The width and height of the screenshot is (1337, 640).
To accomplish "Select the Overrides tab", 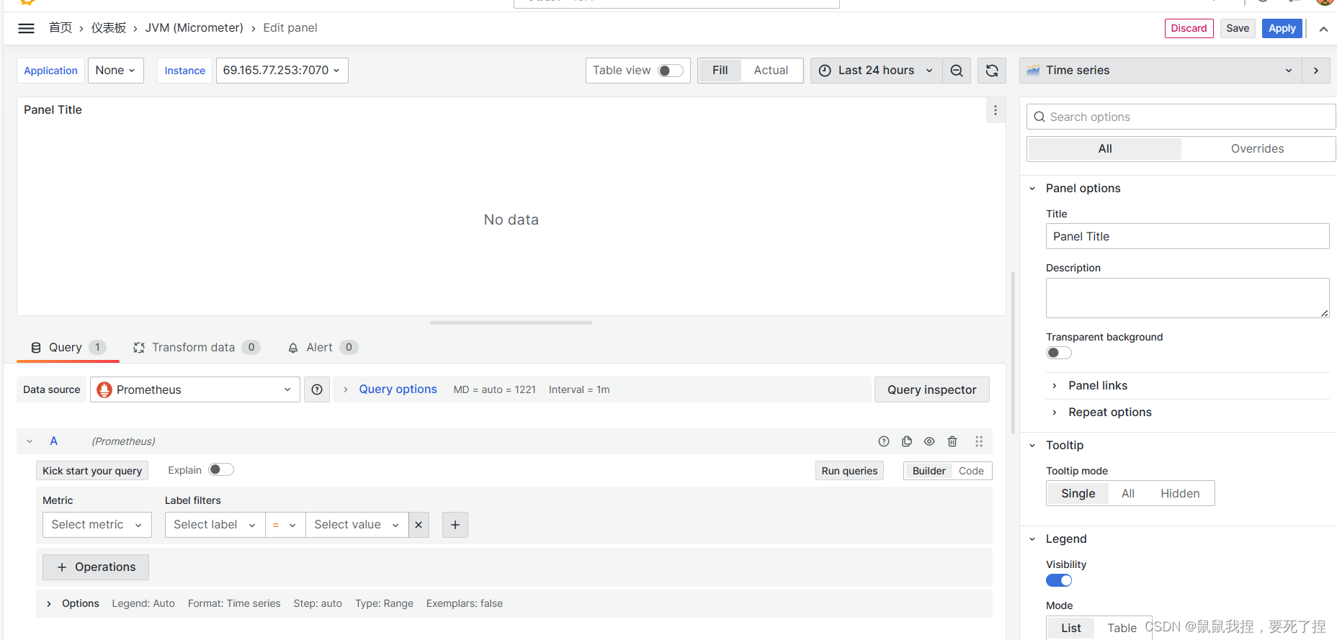I will [x=1257, y=149].
